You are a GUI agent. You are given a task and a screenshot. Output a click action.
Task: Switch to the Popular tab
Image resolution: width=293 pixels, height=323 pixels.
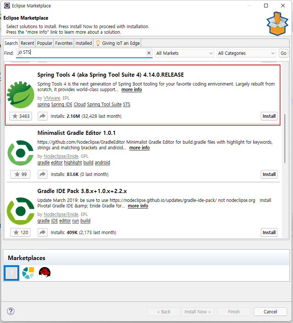click(44, 43)
